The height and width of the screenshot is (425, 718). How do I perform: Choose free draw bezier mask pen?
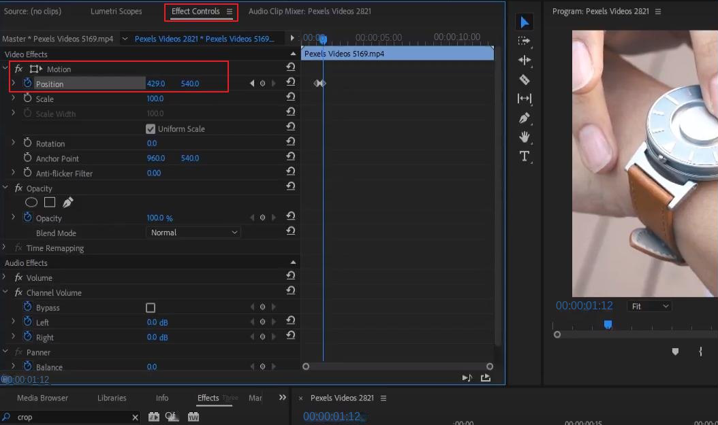click(x=67, y=202)
